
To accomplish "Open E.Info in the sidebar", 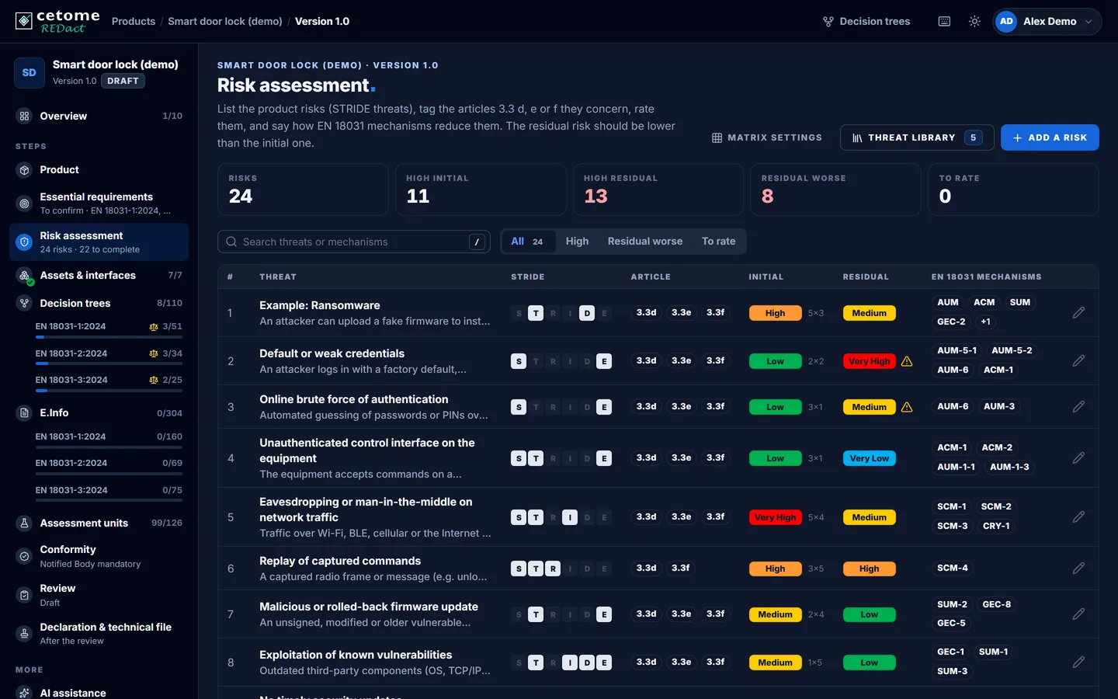I will pos(99,412).
